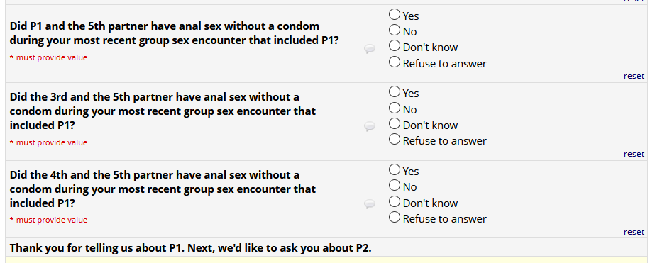Open comment balloon for 4th and 5th partner question

pyautogui.click(x=369, y=203)
